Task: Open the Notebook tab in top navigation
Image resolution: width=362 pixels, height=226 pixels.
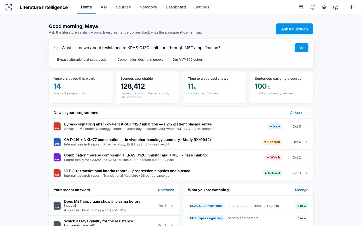Action: pyautogui.click(x=148, y=7)
